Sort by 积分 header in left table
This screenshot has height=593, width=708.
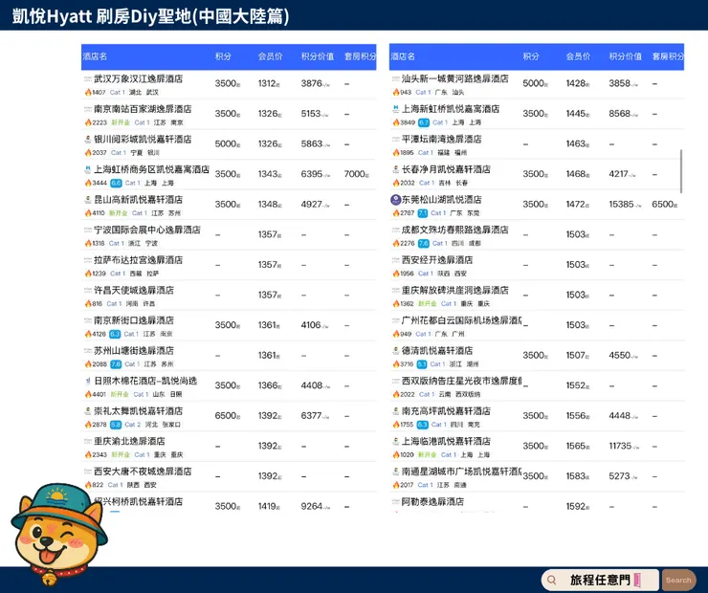pos(223,56)
